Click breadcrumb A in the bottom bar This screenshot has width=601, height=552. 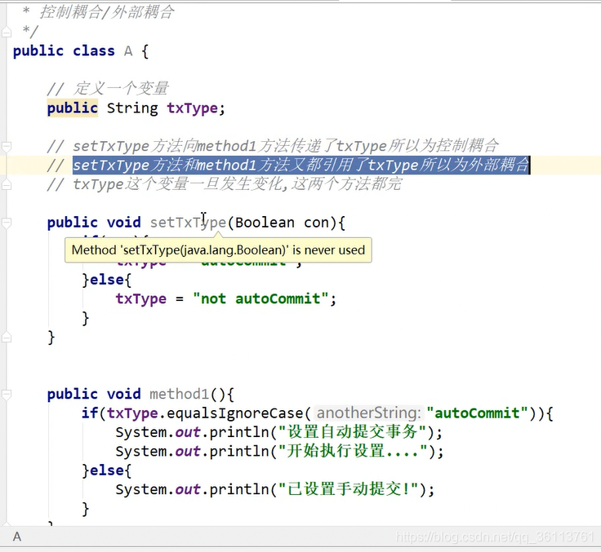tap(17, 537)
